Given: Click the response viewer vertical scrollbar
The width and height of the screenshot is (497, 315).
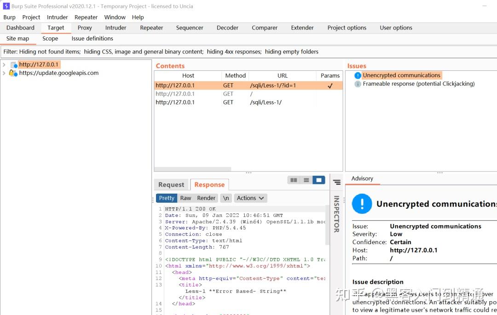Looking at the screenshot, I should tap(327, 225).
